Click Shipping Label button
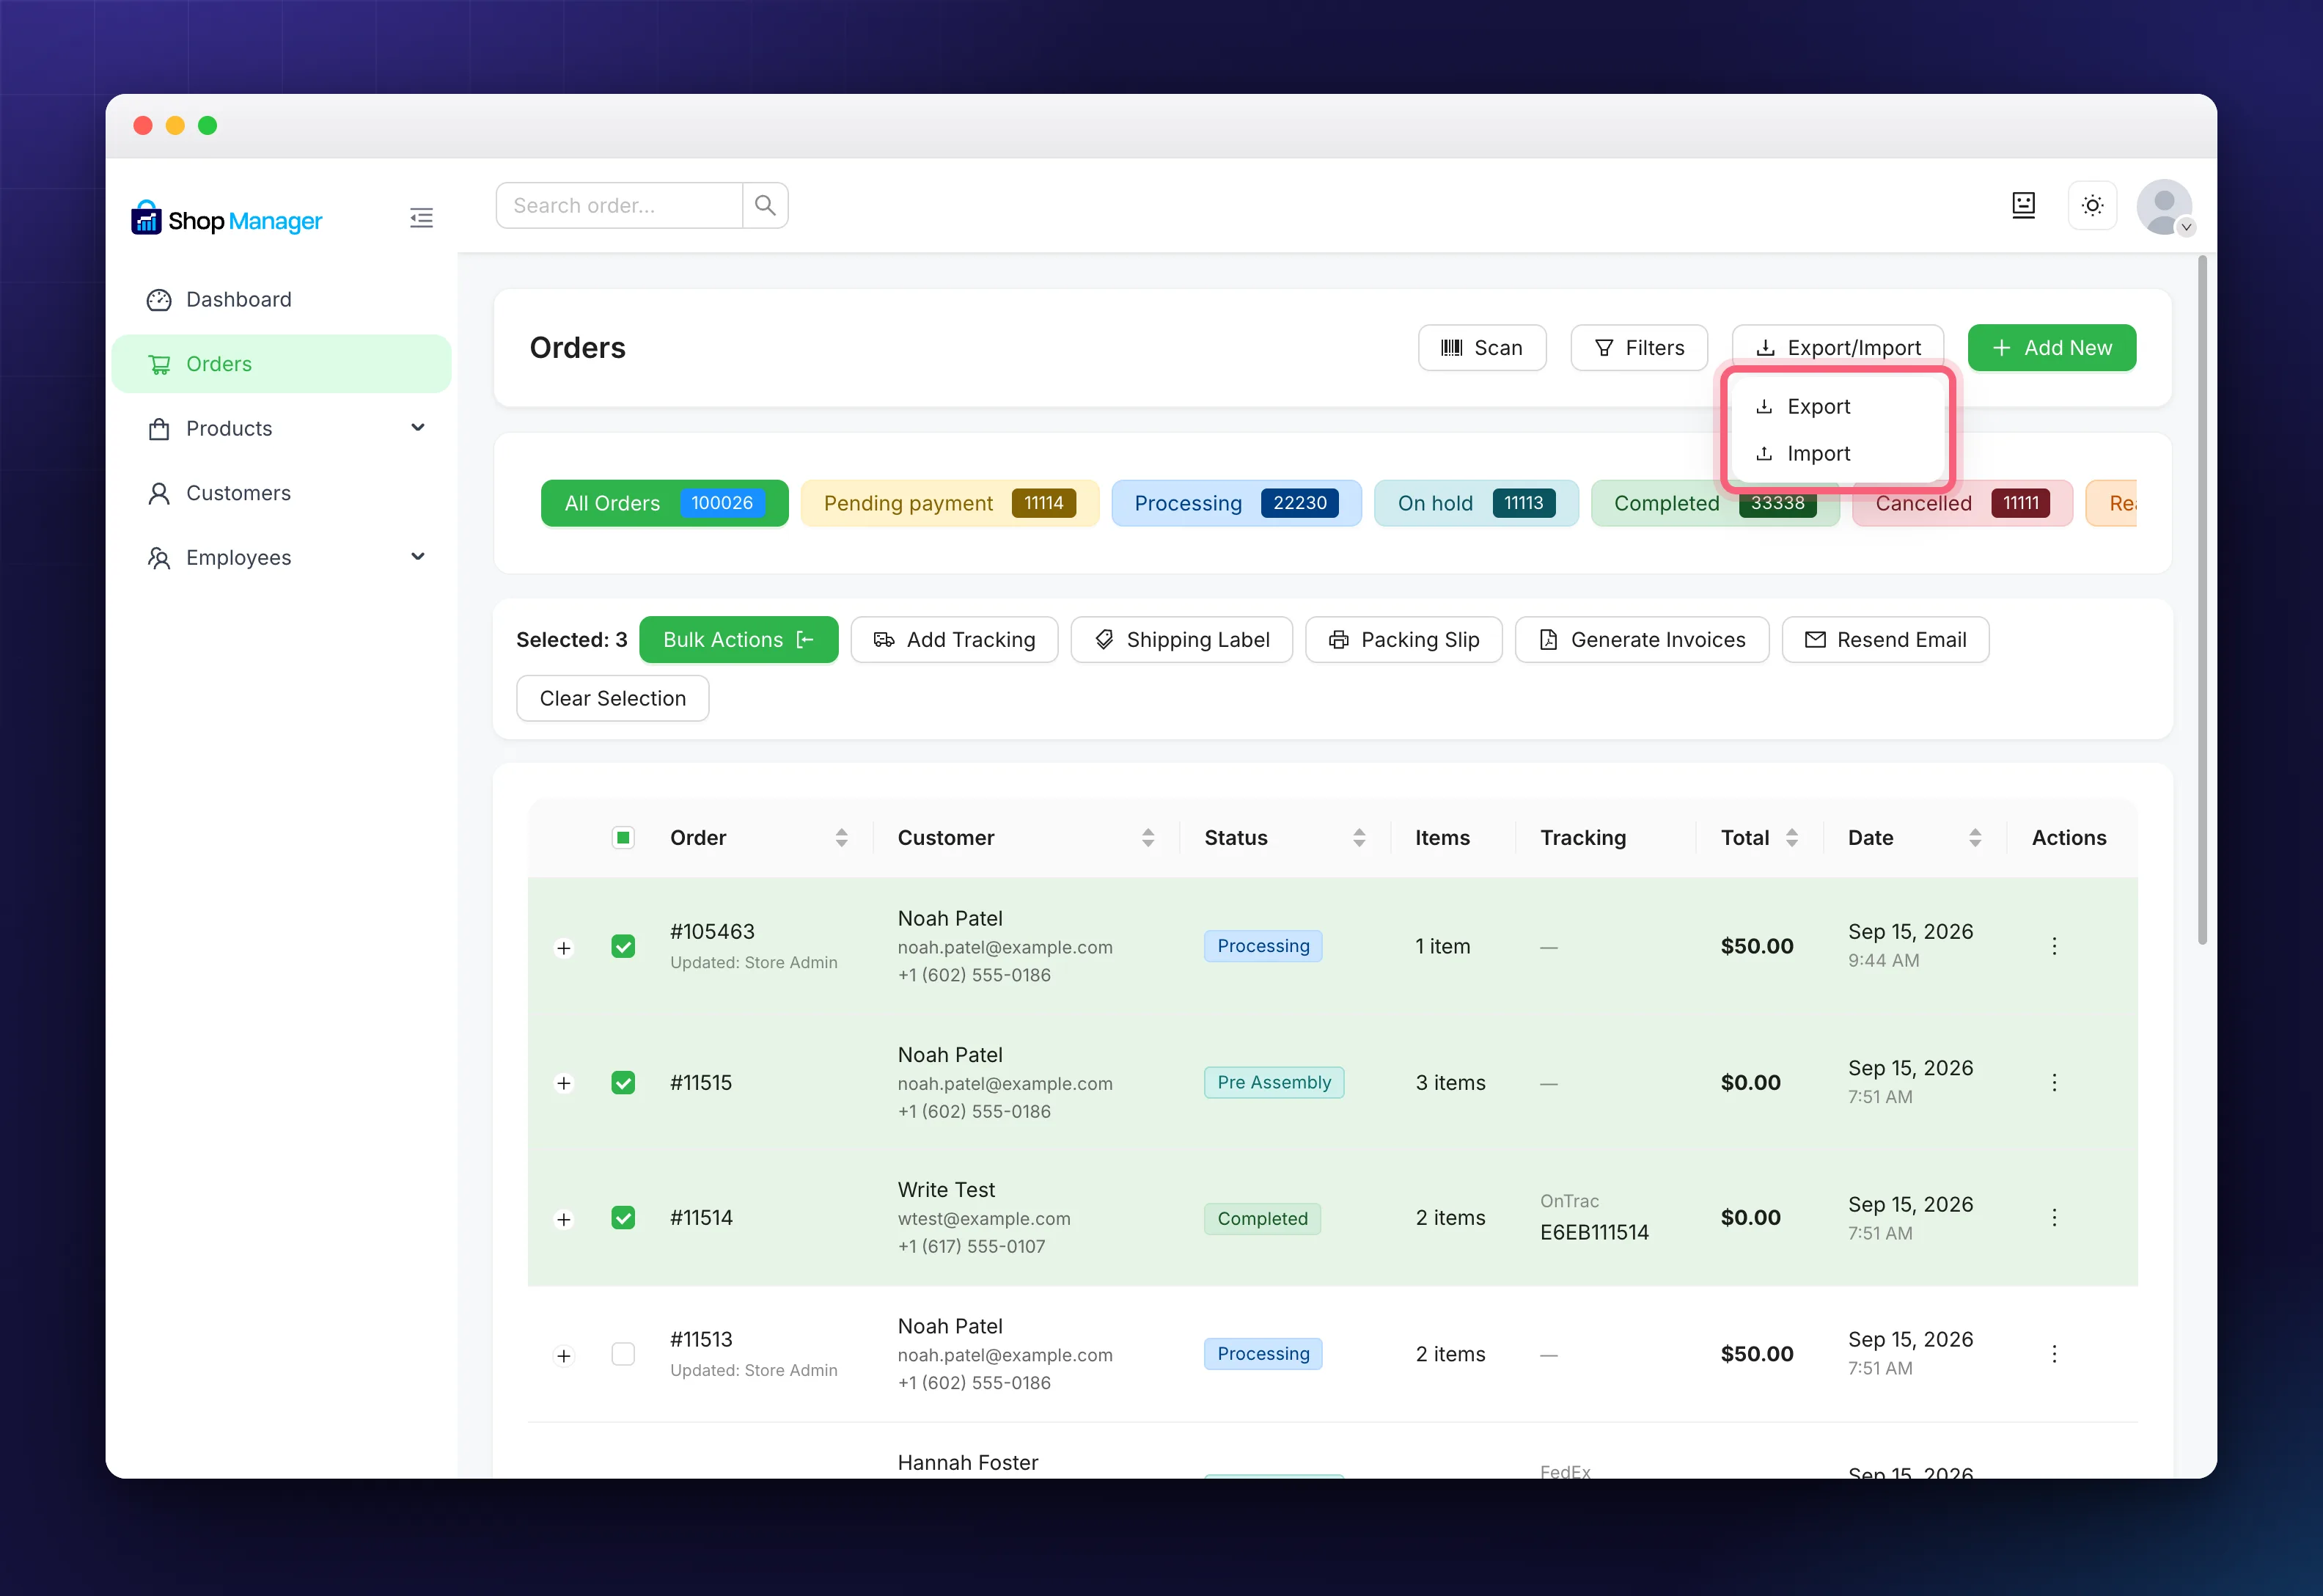The height and width of the screenshot is (1596, 2323). coord(1181,640)
